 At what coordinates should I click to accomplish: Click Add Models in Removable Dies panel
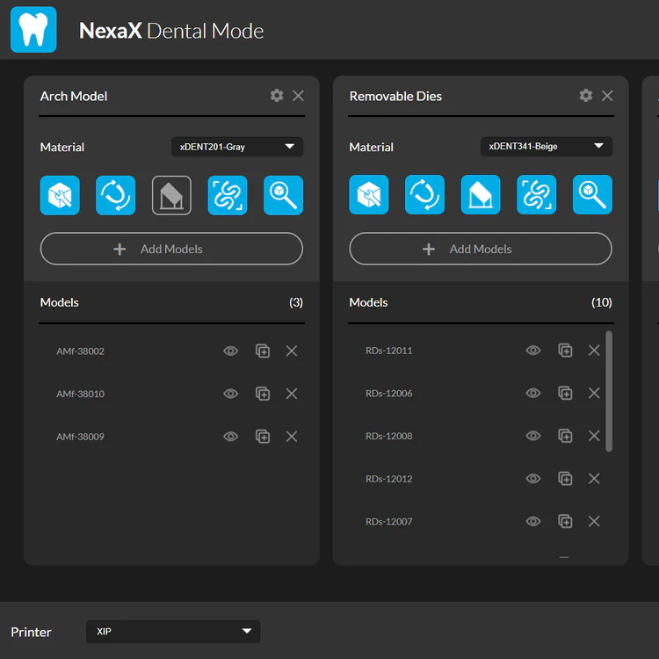pos(481,250)
